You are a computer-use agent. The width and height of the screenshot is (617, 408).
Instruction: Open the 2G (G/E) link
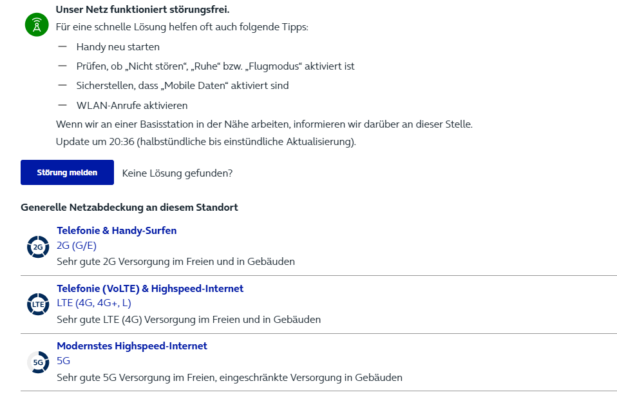(x=77, y=246)
